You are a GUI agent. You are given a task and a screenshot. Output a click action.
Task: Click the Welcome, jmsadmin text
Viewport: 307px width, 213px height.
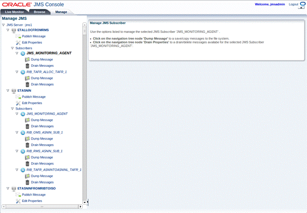pyautogui.click(x=270, y=4)
